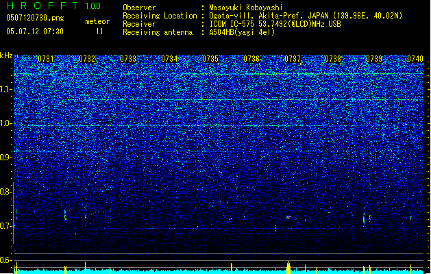Click the kHz axis unit label
The image size is (431, 274).
click(x=6, y=55)
